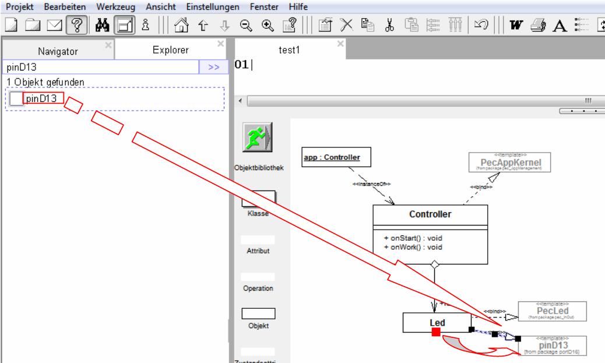
Task: Click the pinD13 search input field
Action: pyautogui.click(x=99, y=68)
